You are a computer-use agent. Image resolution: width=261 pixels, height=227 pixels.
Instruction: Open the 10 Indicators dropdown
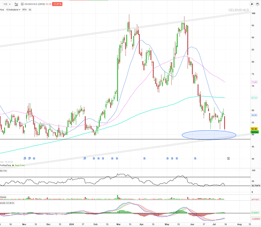tap(13, 10)
